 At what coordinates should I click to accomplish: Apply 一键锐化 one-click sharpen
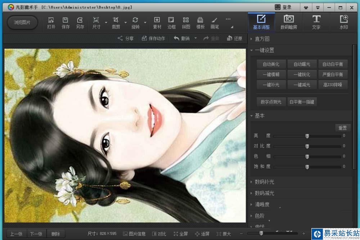[302, 74]
